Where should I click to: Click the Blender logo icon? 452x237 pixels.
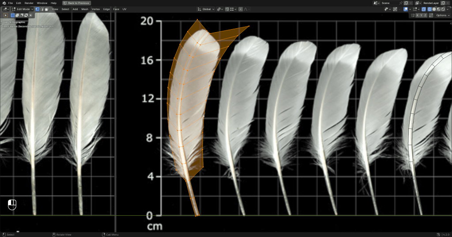pos(4,3)
